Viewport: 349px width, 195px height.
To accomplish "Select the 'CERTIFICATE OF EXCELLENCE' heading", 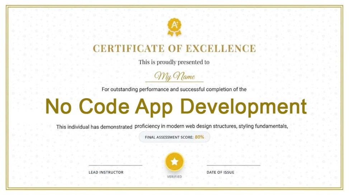I will click(x=174, y=48).
